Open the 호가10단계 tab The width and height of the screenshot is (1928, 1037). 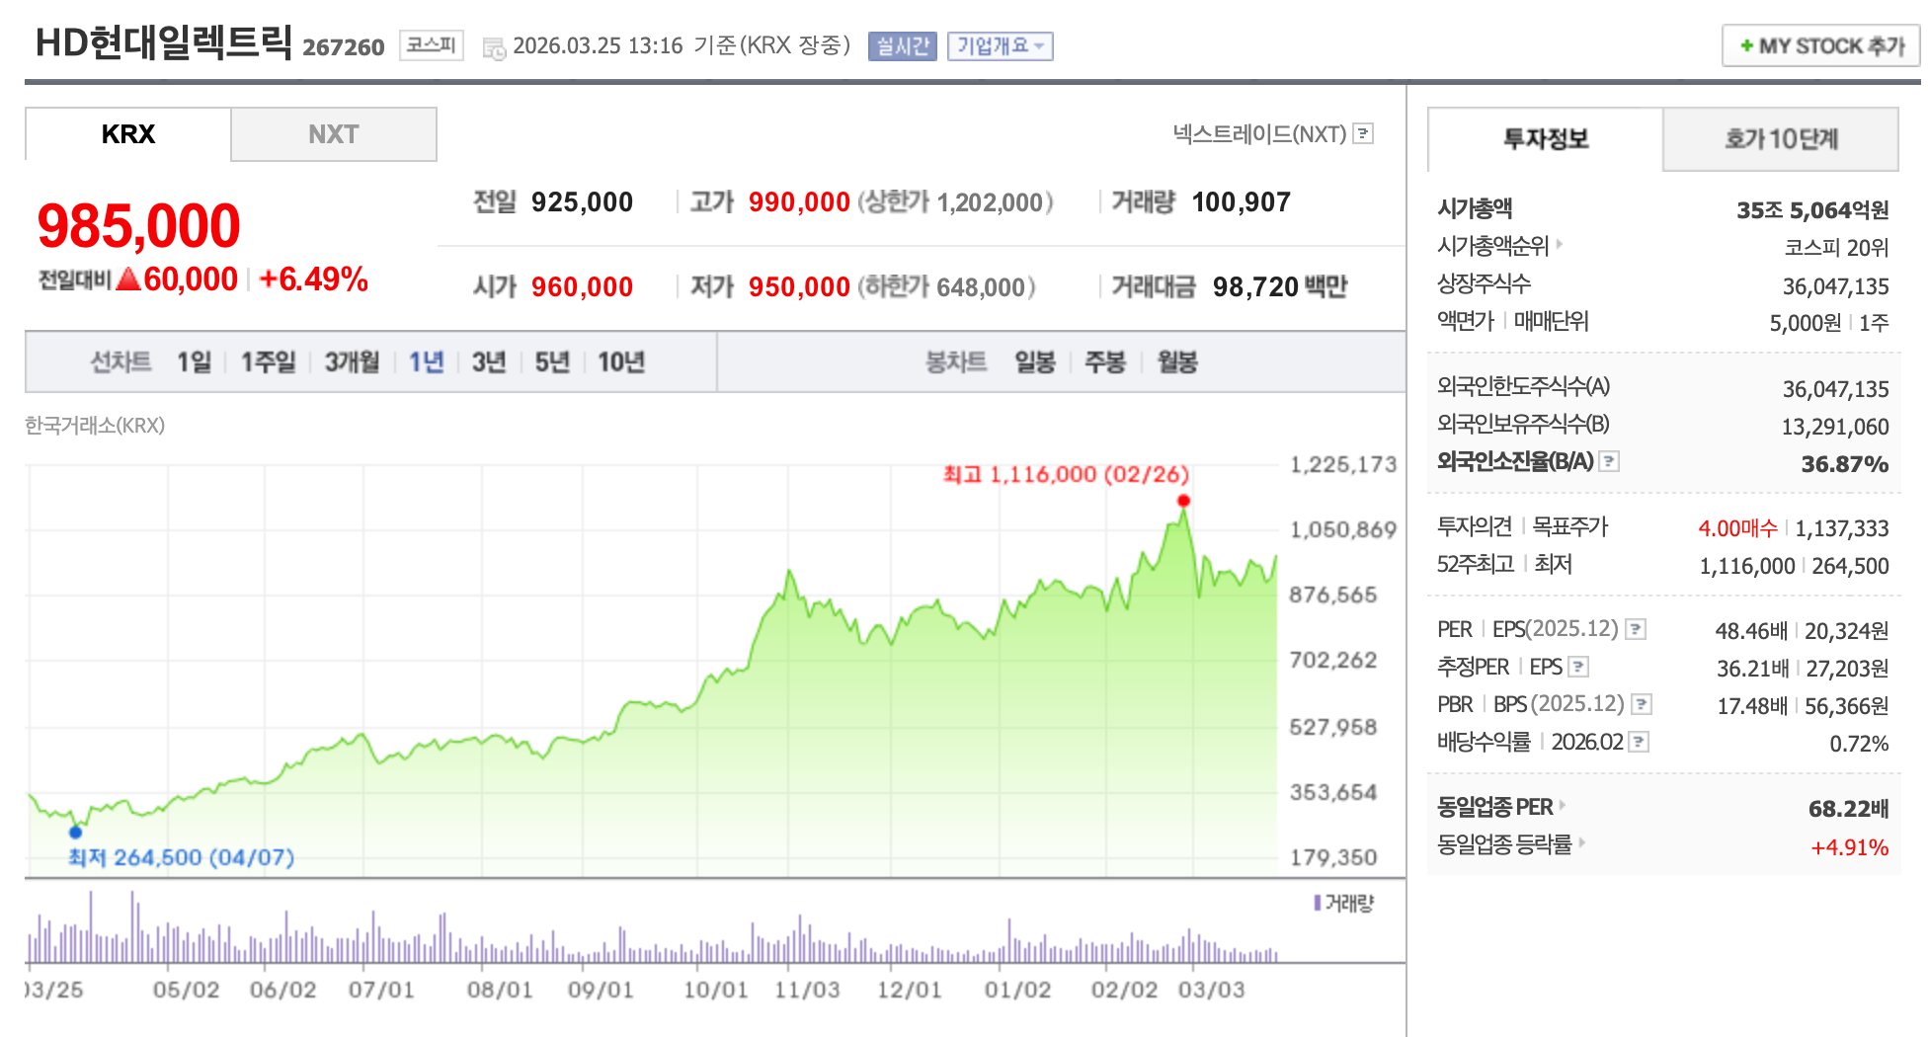coord(1781,139)
